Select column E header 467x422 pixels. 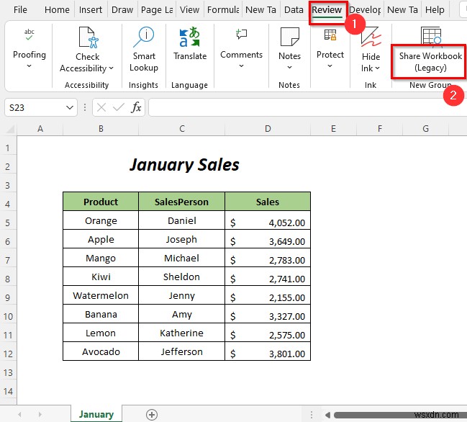pyautogui.click(x=333, y=129)
